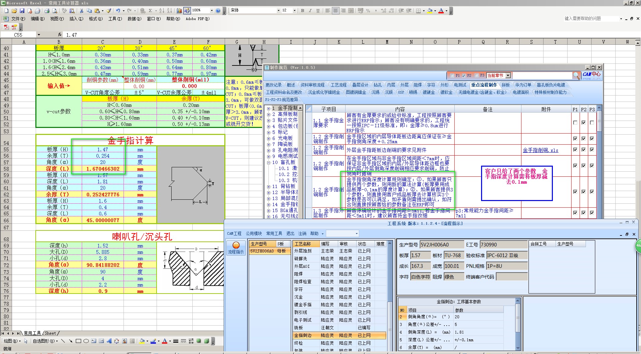641x354 pixels.
Task: Check the P1 box for 金手指金厚要求 row
Action: tap(575, 123)
